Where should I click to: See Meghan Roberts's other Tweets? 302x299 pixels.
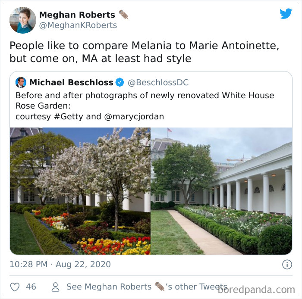click(147, 287)
